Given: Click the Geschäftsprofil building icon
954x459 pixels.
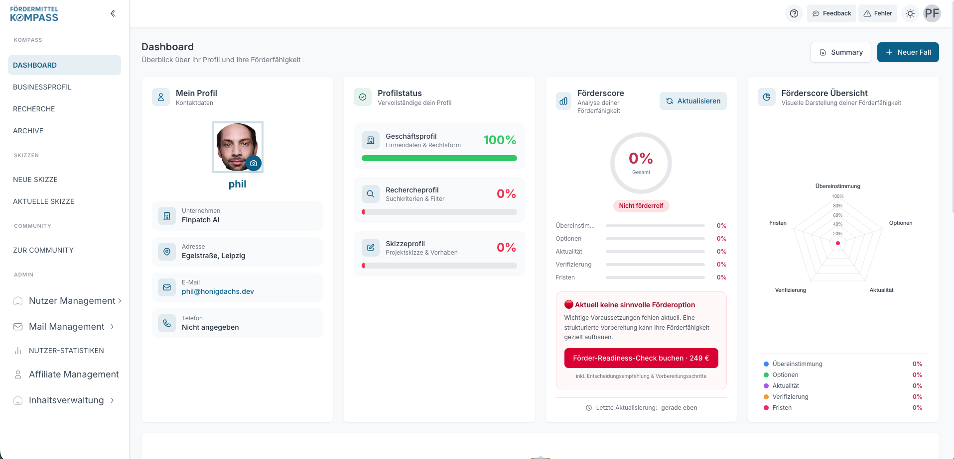Looking at the screenshot, I should 371,140.
